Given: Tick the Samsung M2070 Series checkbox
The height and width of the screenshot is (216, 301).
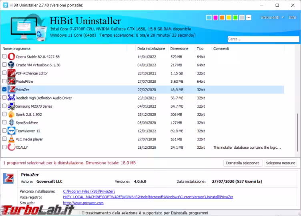Looking at the screenshot, I should click(4, 106).
